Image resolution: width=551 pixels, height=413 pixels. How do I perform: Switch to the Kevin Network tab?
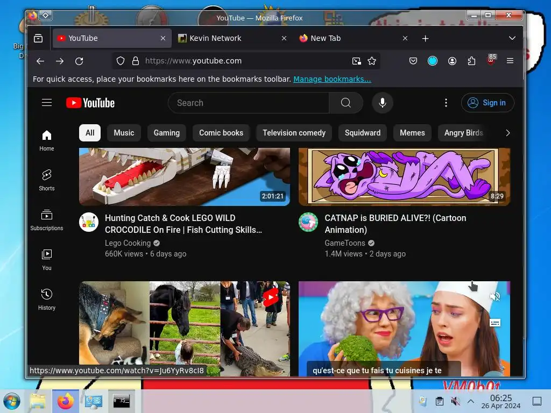(232, 38)
